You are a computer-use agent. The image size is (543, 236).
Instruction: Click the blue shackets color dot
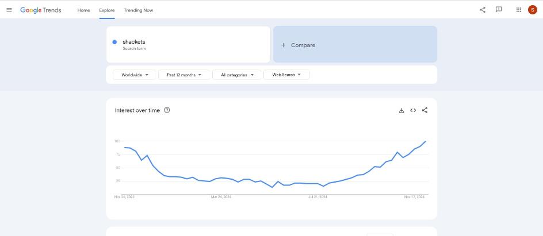point(114,42)
